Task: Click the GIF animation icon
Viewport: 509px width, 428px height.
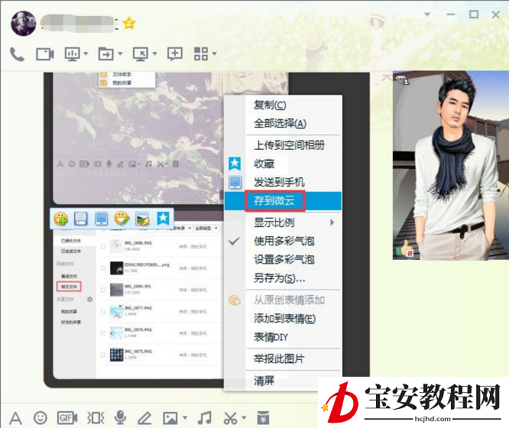Action: coord(67,418)
